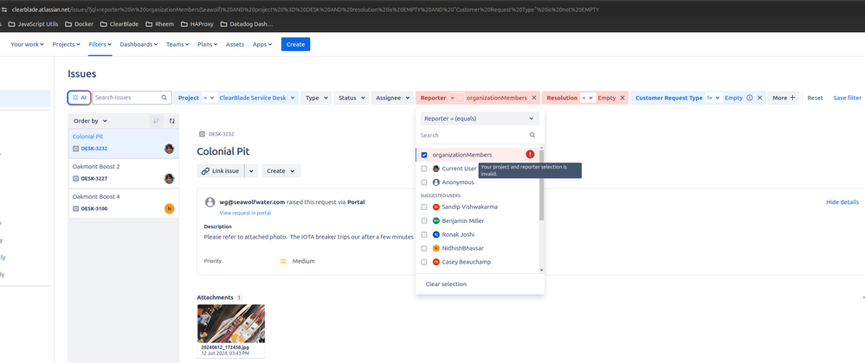Viewport: 865px width, 363px height.
Task: Open the Rheem bookmark folder
Action: pos(158,23)
